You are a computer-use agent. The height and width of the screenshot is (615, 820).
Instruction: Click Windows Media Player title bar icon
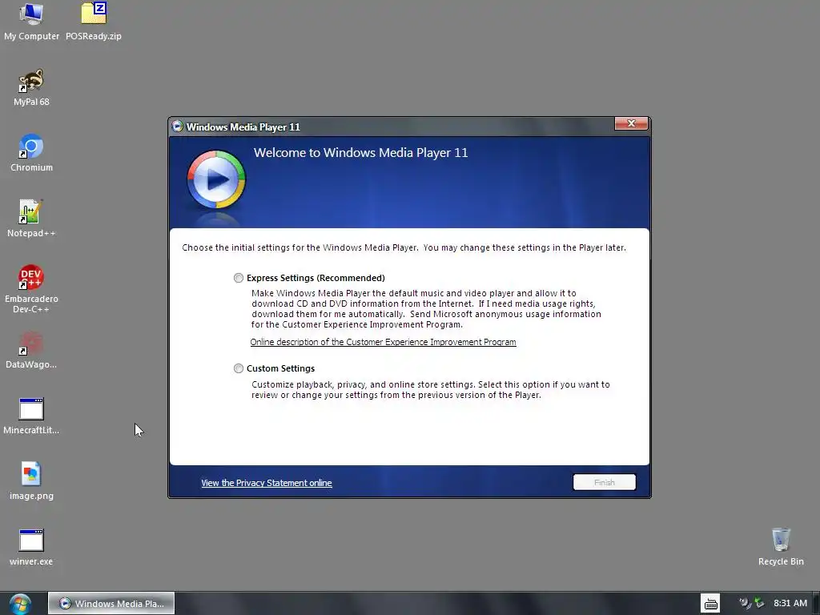(x=177, y=126)
